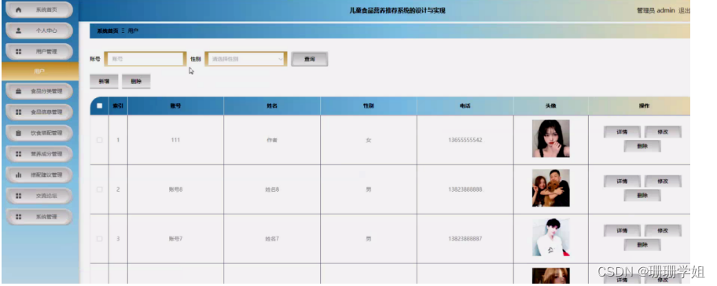Image resolution: width=717 pixels, height=286 pixels.
Task: Click phone number 13655555542
Action: pyautogui.click(x=465, y=141)
